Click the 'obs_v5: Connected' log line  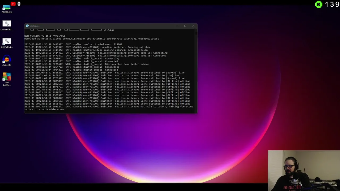[95, 56]
